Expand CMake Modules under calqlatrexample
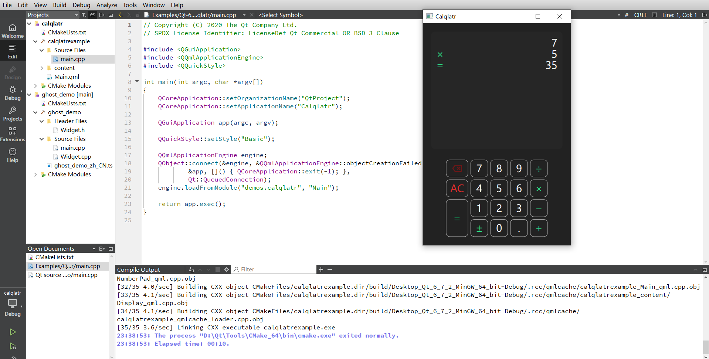 tap(35, 86)
